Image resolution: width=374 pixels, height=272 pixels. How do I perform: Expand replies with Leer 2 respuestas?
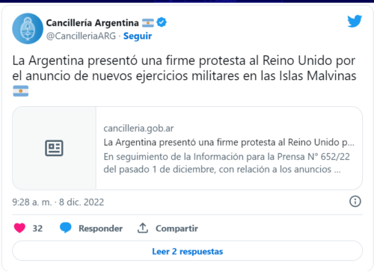coord(187,251)
